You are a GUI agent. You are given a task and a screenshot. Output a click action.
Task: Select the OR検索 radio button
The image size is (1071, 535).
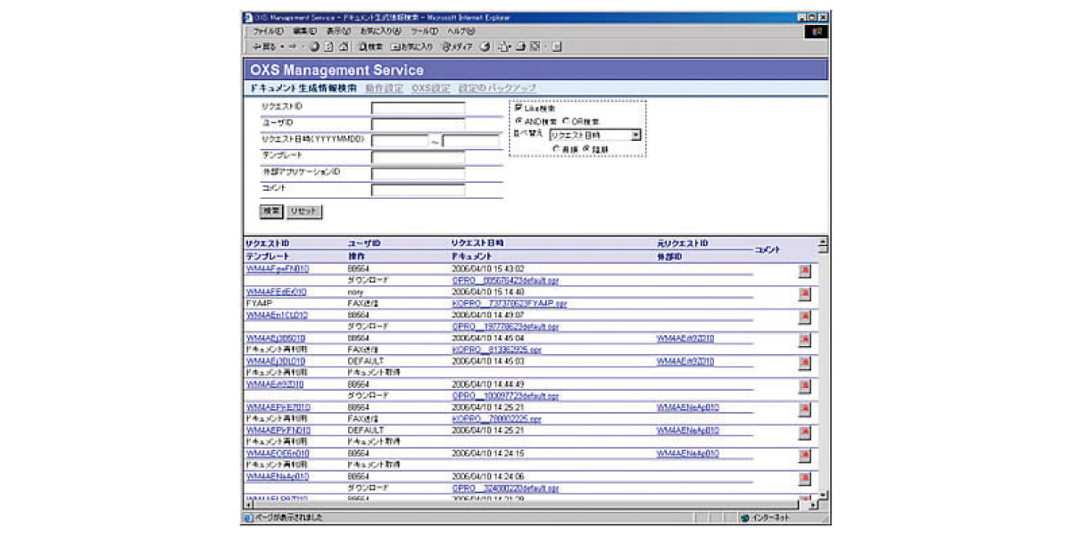point(566,121)
